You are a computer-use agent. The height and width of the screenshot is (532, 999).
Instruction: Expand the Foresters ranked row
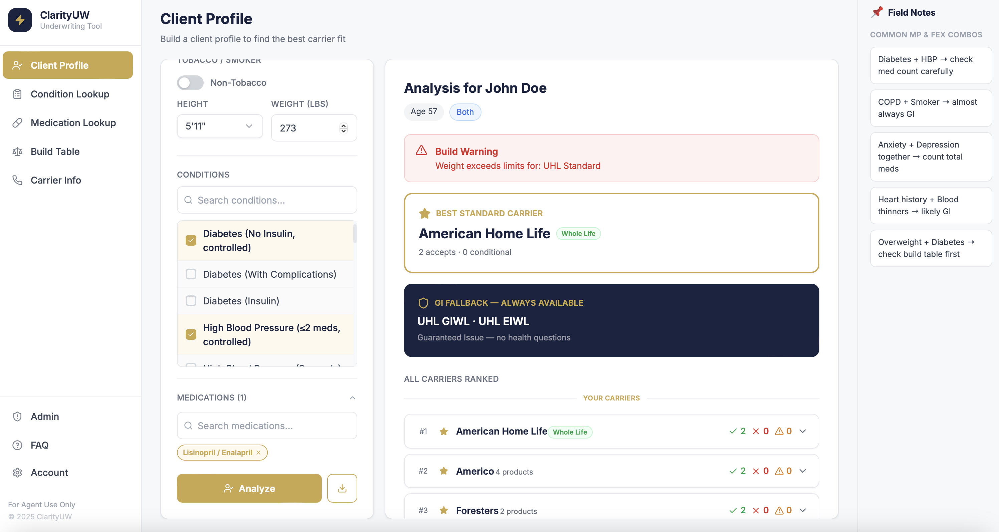803,510
